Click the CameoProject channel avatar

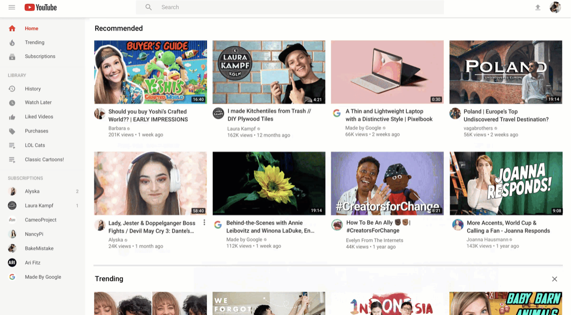[x=12, y=220]
